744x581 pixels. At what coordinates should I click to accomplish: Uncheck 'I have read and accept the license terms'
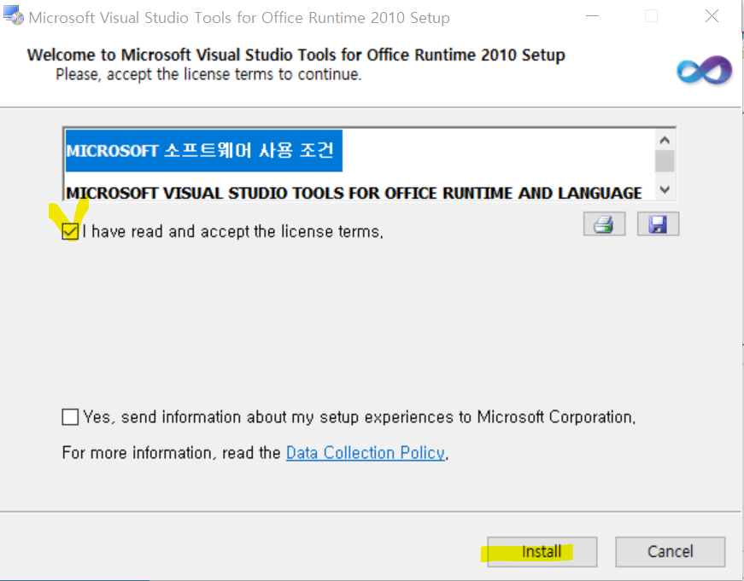[x=70, y=231]
